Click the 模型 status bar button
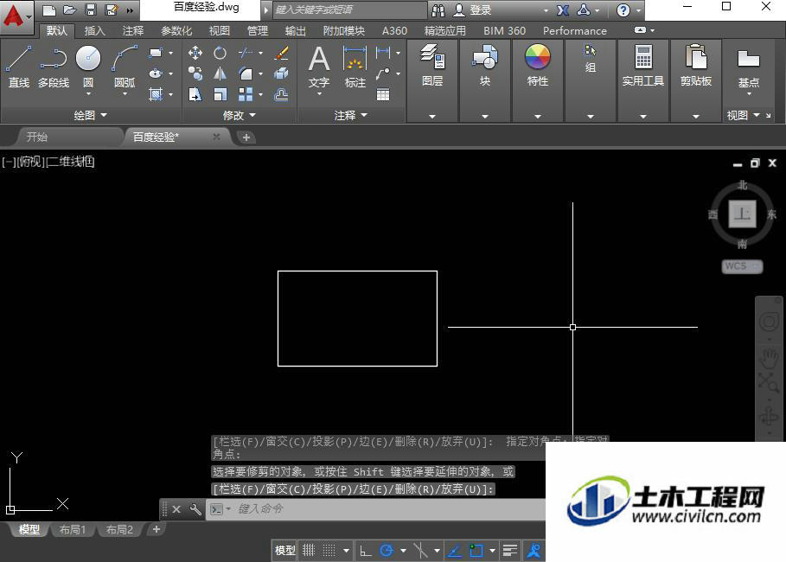The height and width of the screenshot is (562, 786). [x=285, y=551]
